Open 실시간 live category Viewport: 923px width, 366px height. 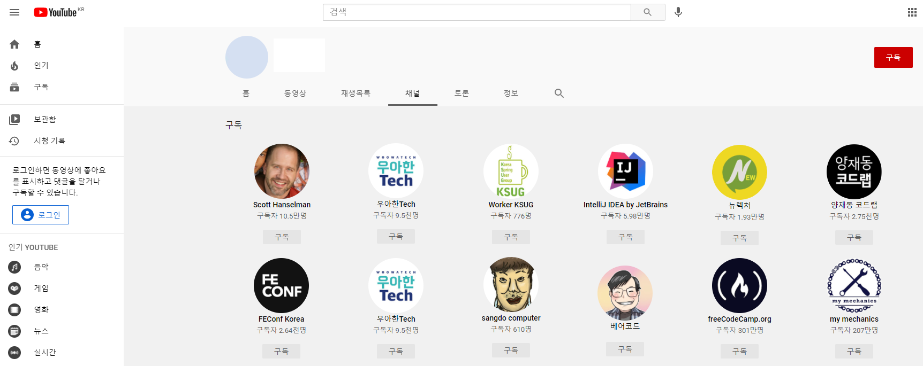click(62, 353)
